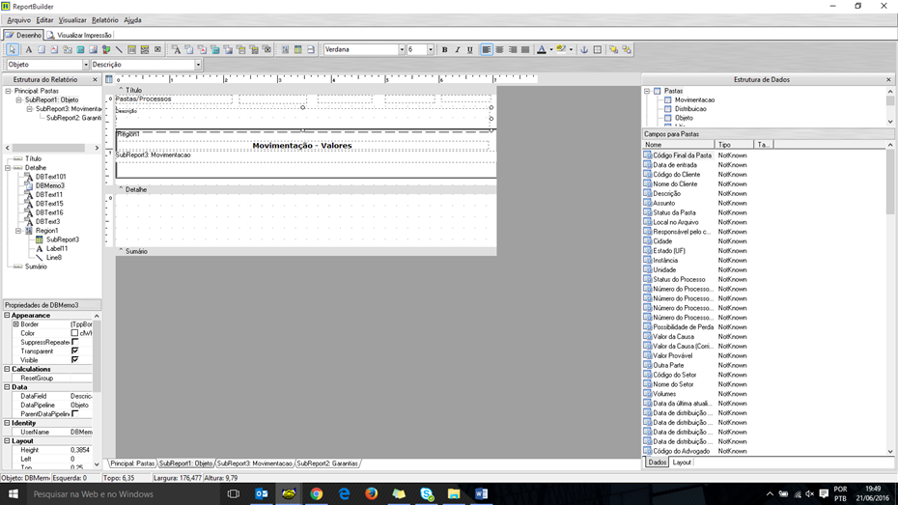This screenshot has height=505, width=898.
Task: Justify text alignment in toolbar
Action: [x=525, y=50]
